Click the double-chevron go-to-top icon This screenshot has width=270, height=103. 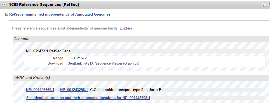click(x=264, y=5)
